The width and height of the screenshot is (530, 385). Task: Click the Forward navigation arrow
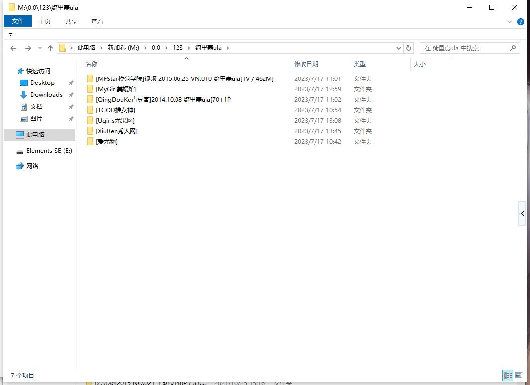point(28,48)
